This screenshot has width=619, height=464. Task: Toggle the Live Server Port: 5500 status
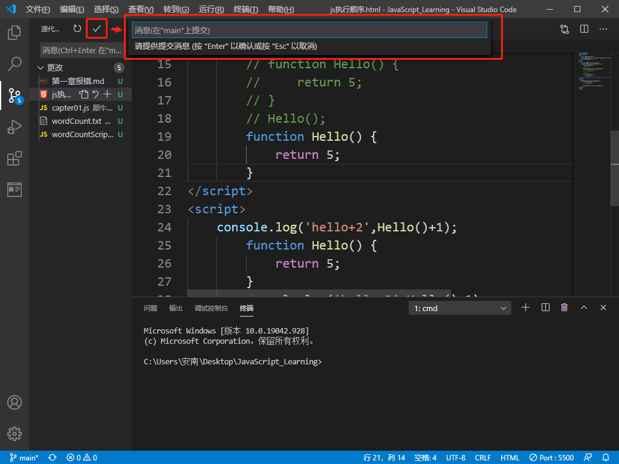[x=551, y=457]
